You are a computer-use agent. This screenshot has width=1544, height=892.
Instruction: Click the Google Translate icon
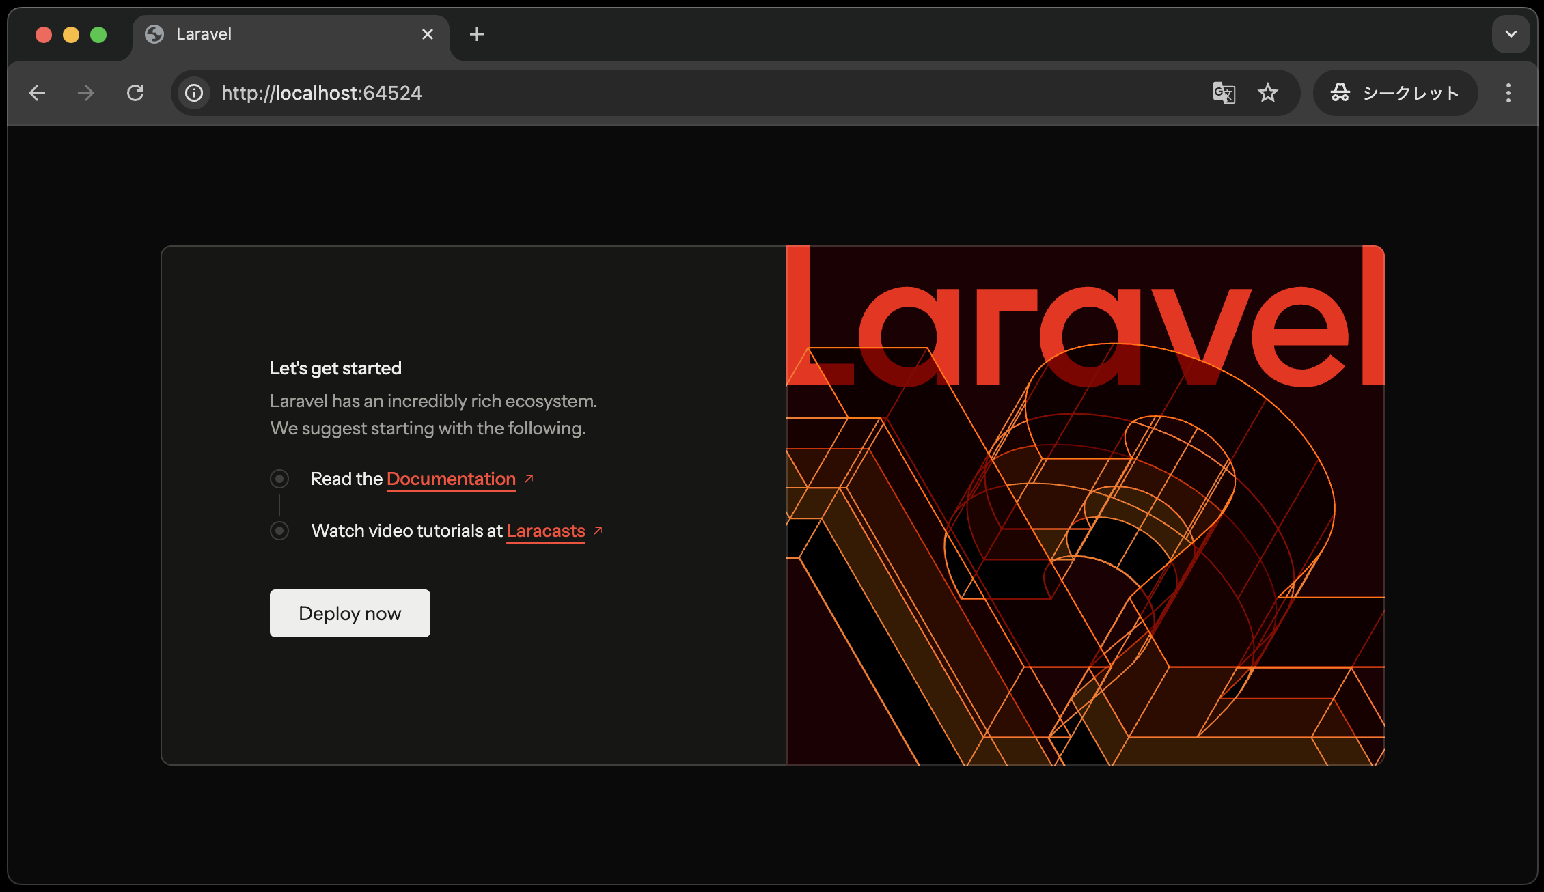pyautogui.click(x=1224, y=93)
